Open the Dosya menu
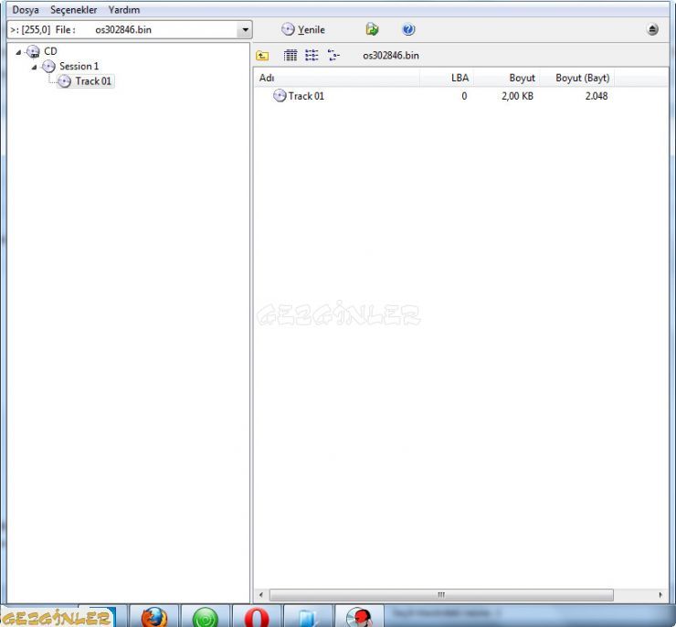This screenshot has width=676, height=627. pyautogui.click(x=26, y=9)
